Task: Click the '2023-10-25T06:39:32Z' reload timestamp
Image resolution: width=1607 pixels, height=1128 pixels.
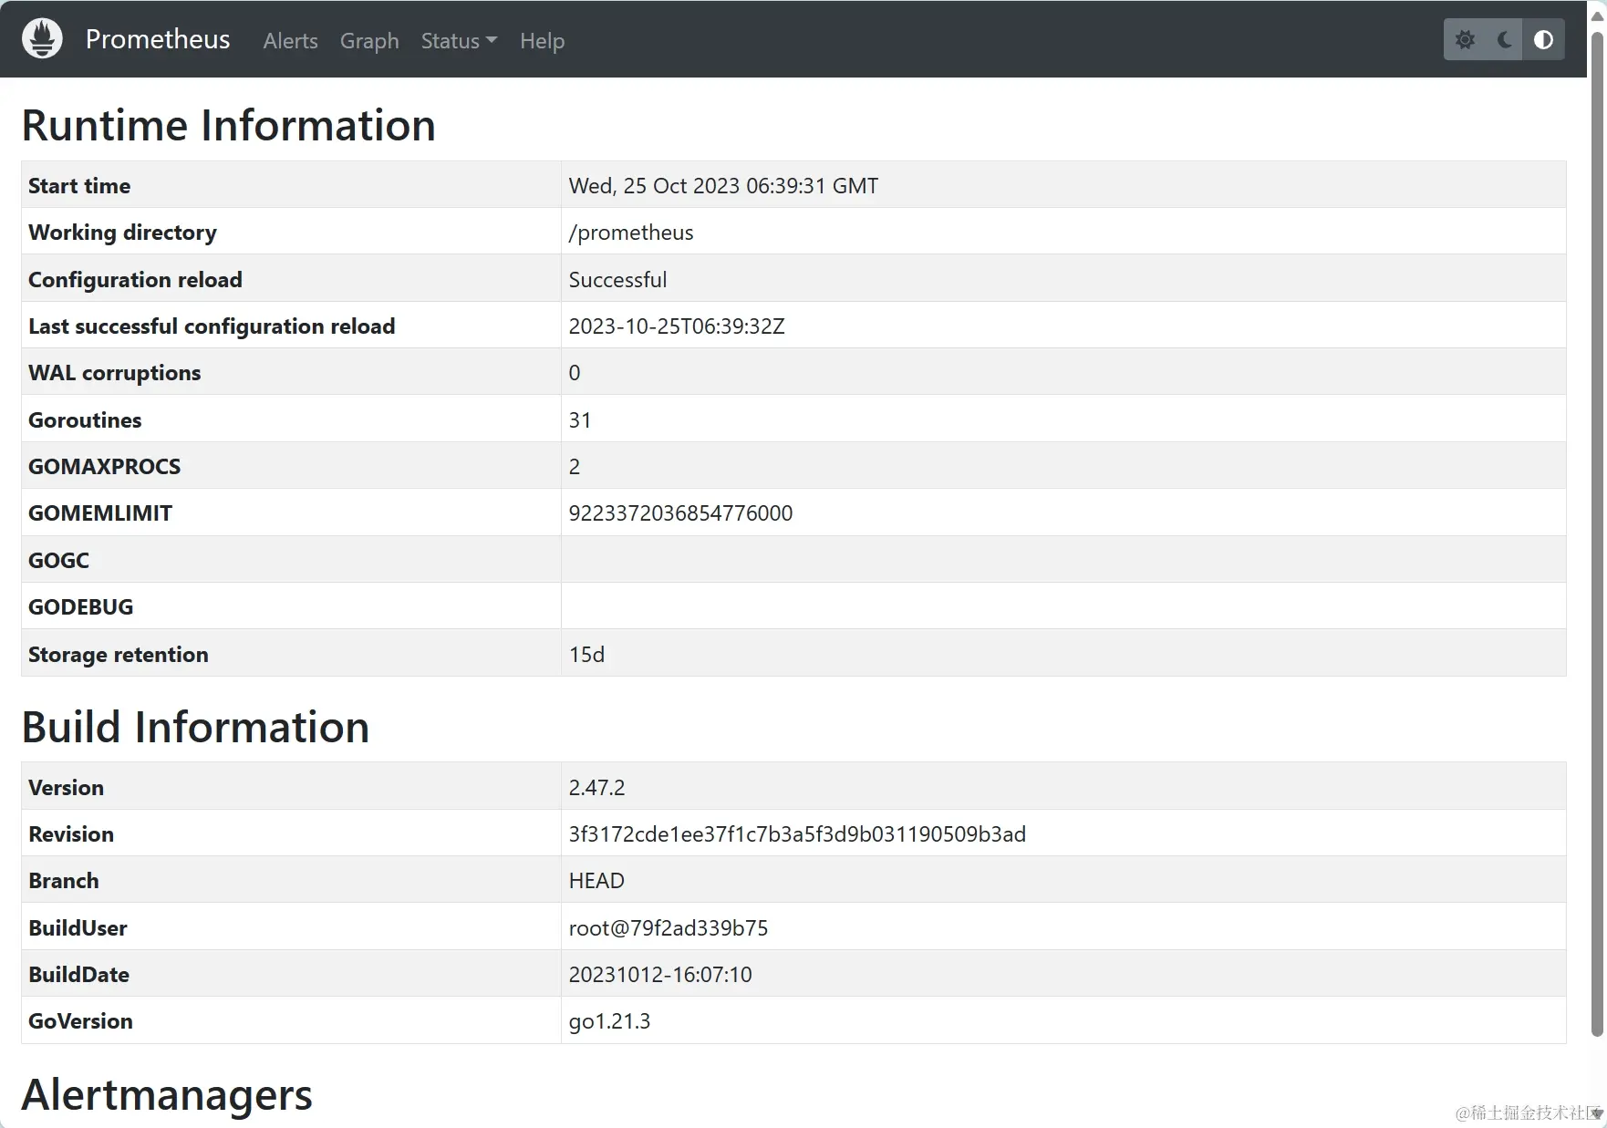Action: point(677,326)
